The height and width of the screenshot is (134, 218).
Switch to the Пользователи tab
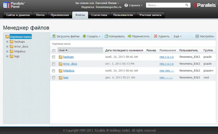click(x=123, y=15)
